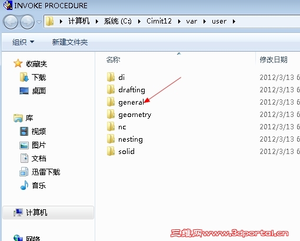The image size is (300, 241).
Task: Expand the arrow after 计算机 in breadcrumb
Action: coord(97,21)
